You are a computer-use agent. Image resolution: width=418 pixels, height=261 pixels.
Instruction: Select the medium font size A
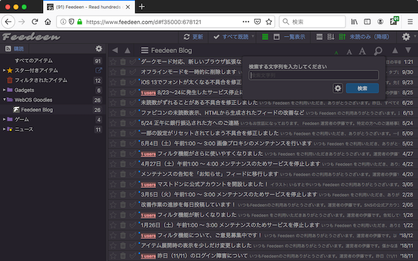click(x=349, y=52)
